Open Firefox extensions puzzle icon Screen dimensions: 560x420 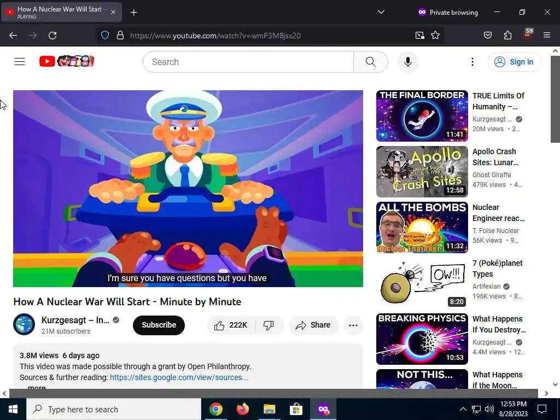507,36
